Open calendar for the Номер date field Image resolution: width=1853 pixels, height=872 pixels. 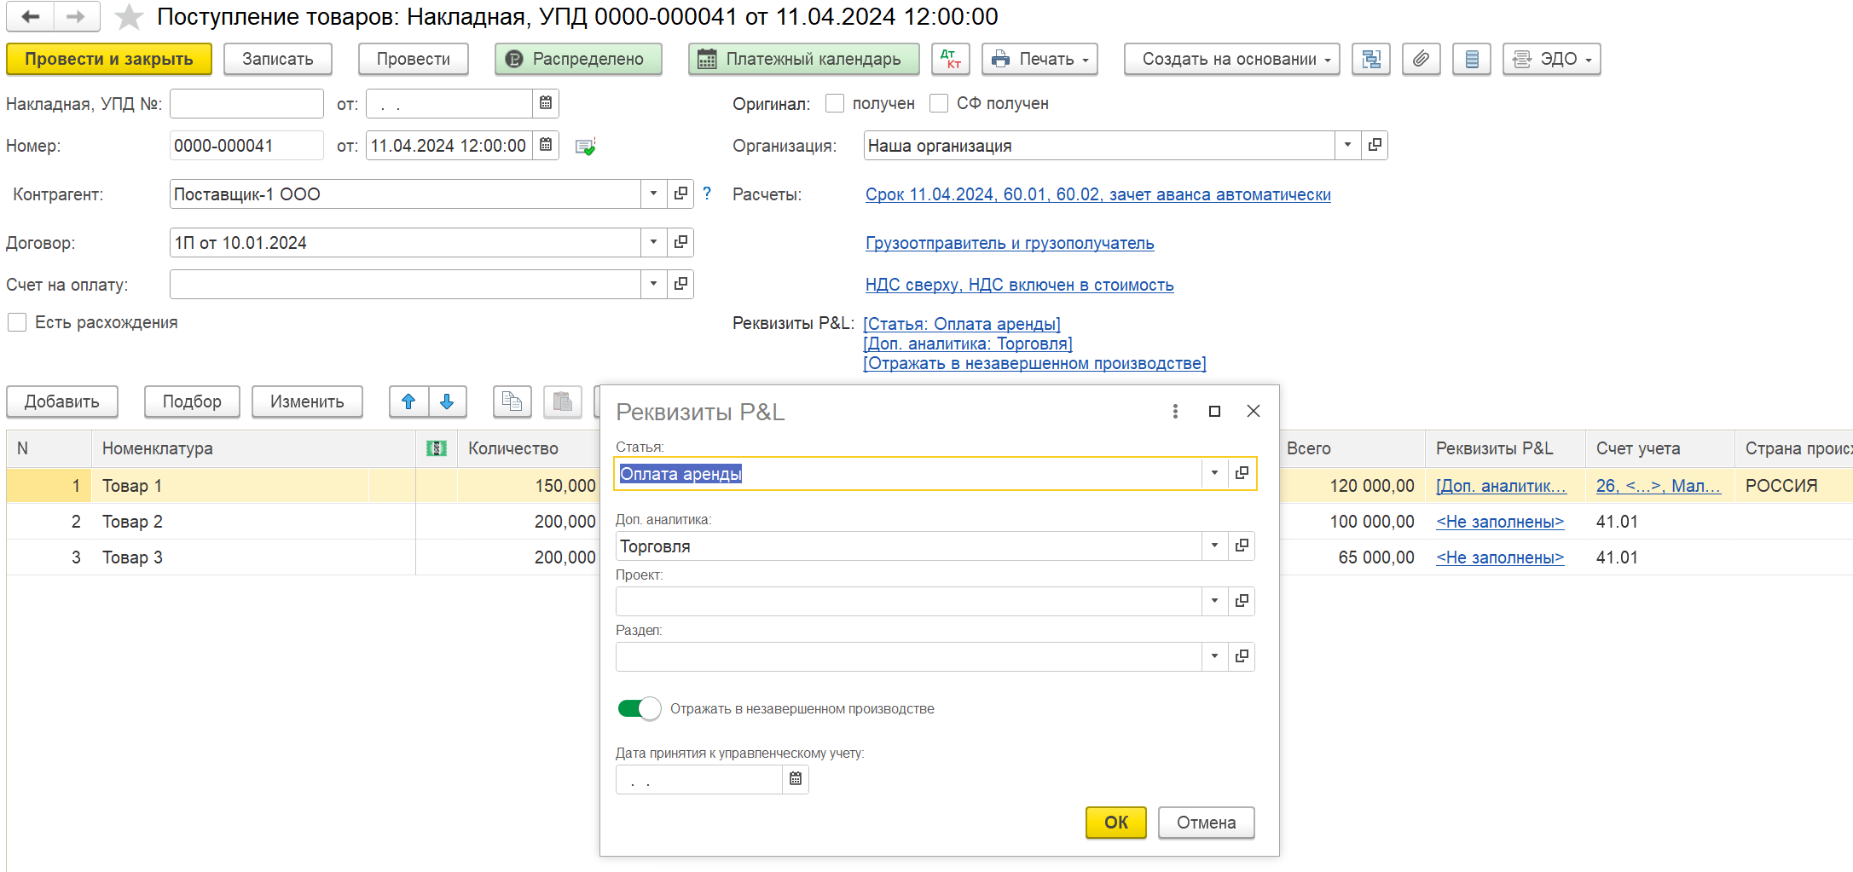(x=546, y=145)
